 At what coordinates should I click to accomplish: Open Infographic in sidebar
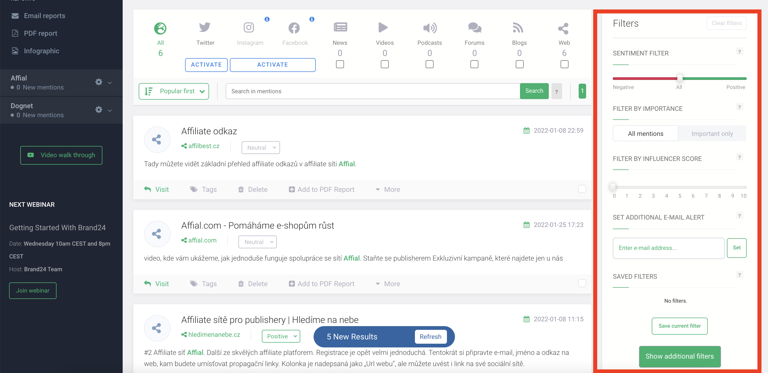pos(35,51)
